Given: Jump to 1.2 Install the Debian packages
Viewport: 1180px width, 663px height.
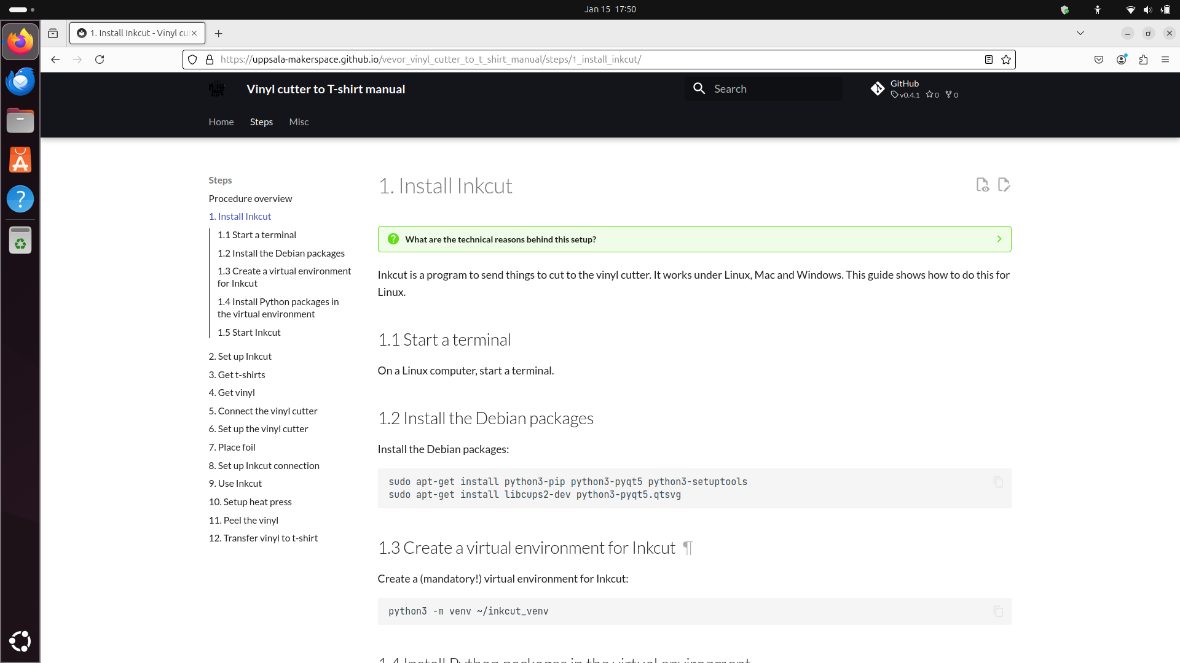Looking at the screenshot, I should (281, 254).
